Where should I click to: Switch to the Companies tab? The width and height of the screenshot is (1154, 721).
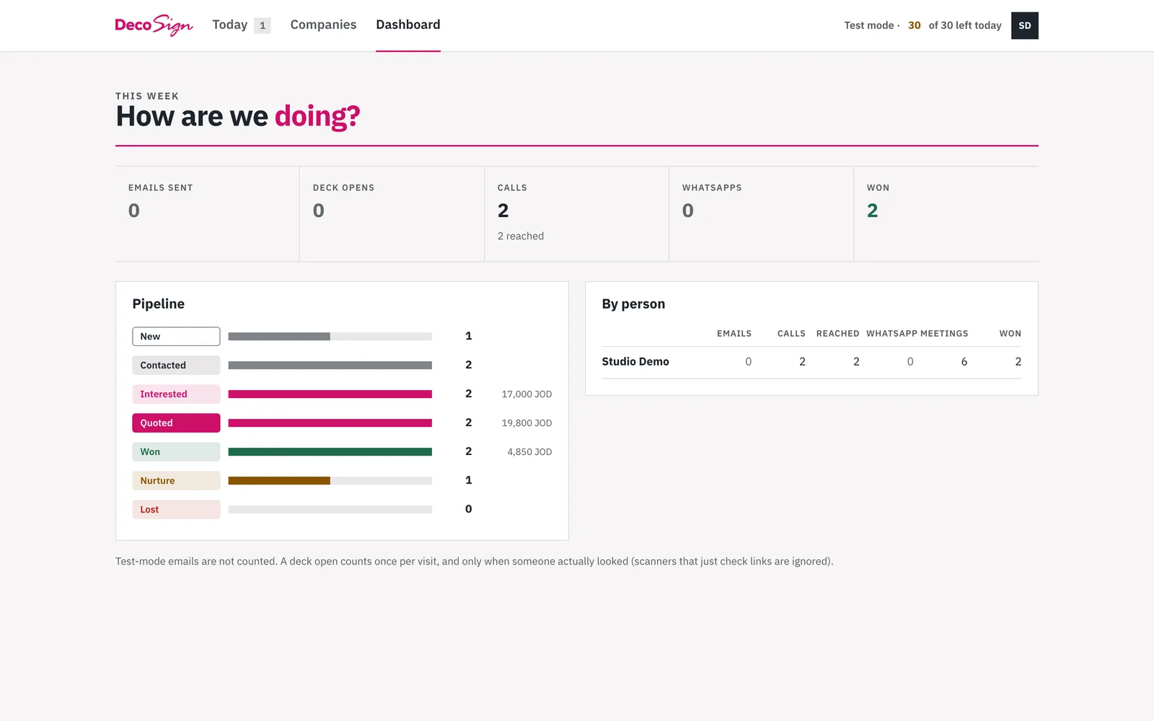point(323,25)
